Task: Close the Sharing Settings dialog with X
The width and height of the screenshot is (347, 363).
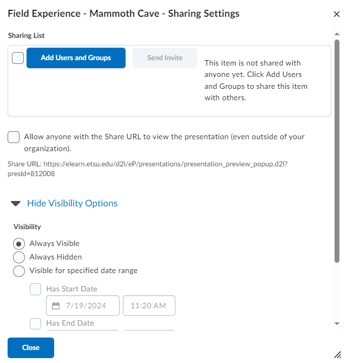Action: [336, 14]
